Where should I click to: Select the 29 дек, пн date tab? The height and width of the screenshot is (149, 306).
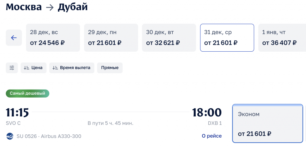tap(111, 38)
